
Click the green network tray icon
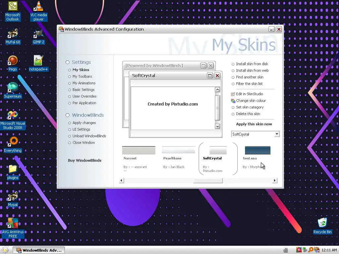(305, 250)
